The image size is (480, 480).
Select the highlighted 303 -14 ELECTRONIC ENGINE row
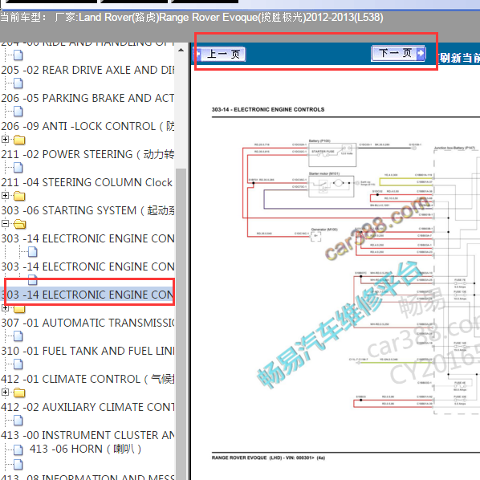click(x=87, y=295)
